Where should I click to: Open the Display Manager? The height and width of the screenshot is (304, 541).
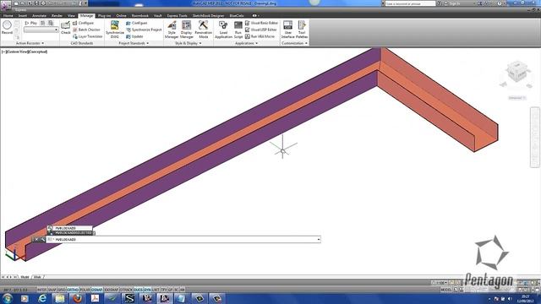pos(186,30)
